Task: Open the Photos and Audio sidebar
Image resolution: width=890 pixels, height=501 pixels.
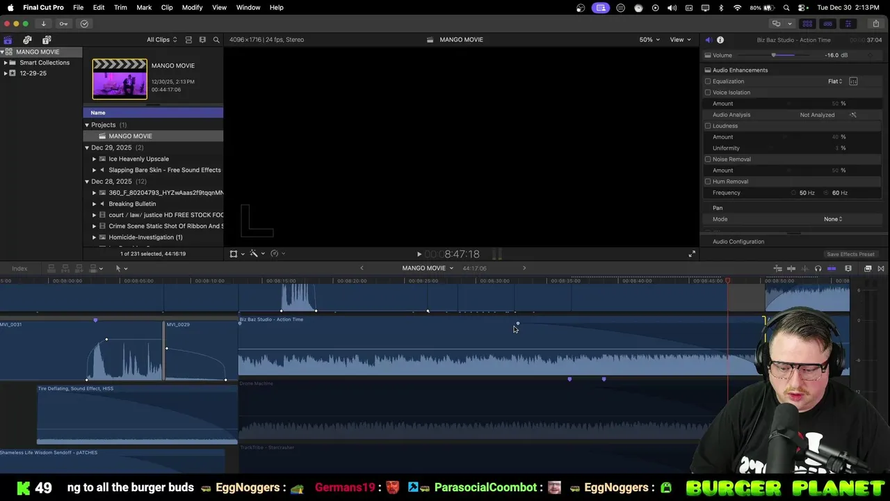Action: click(x=27, y=40)
